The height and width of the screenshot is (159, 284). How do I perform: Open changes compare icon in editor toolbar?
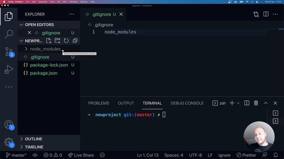[256, 14]
